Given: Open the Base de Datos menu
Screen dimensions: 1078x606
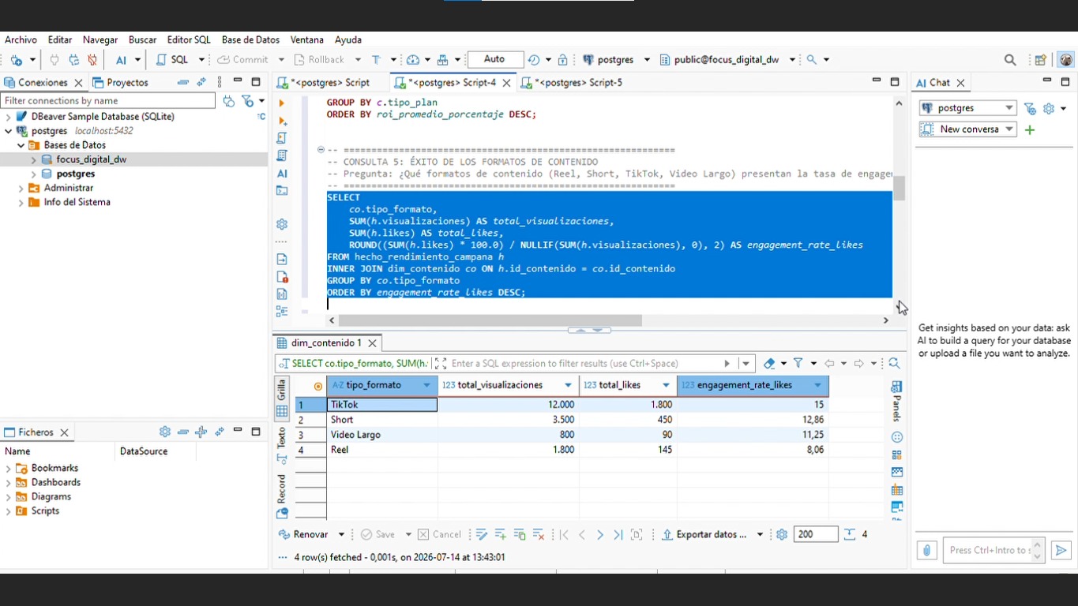Looking at the screenshot, I should [250, 39].
